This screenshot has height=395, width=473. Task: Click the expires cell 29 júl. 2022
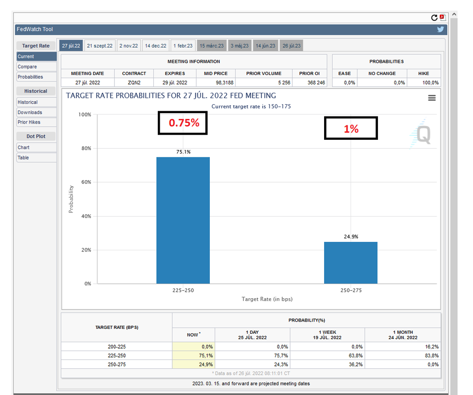pos(175,82)
